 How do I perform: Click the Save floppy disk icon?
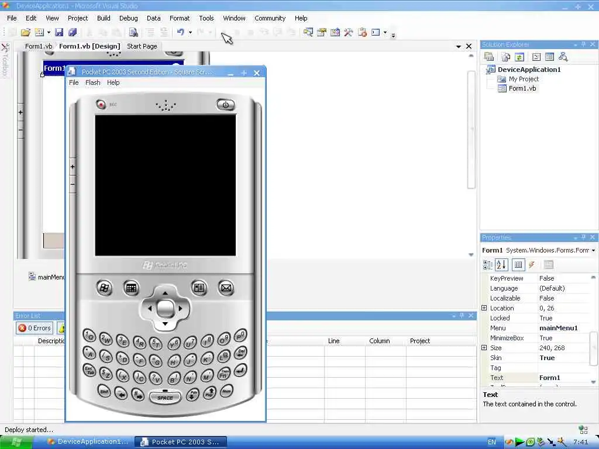point(59,33)
